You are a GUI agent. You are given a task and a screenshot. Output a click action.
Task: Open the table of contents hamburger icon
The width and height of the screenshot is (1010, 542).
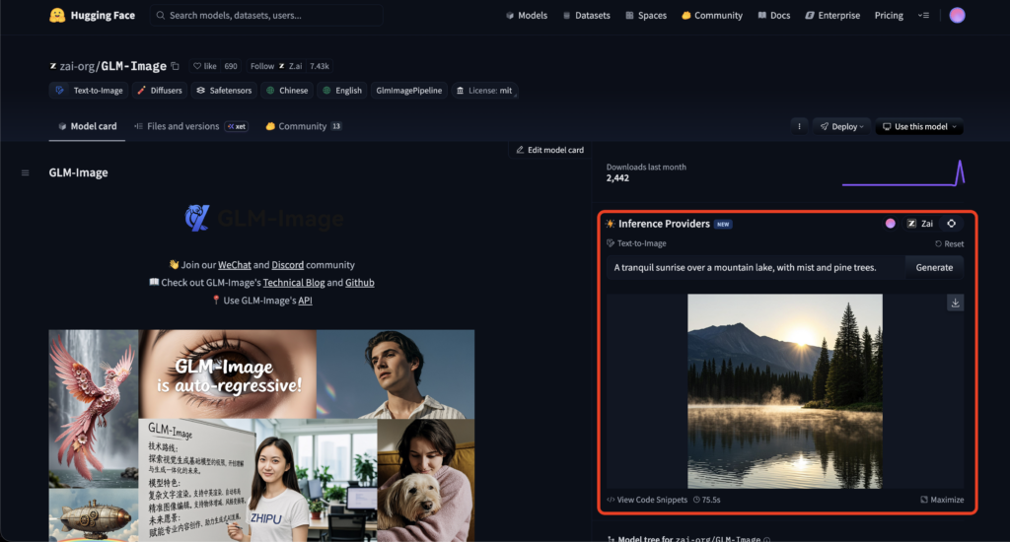25,173
